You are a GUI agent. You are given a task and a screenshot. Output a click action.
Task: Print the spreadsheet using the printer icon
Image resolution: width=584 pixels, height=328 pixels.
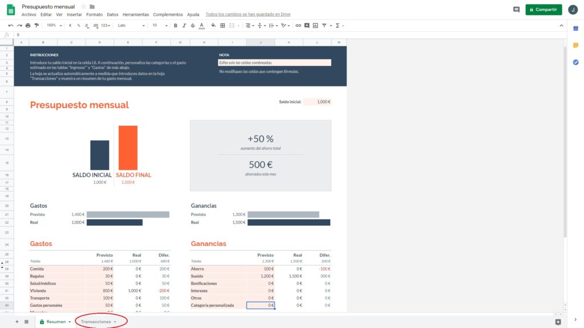click(x=28, y=26)
